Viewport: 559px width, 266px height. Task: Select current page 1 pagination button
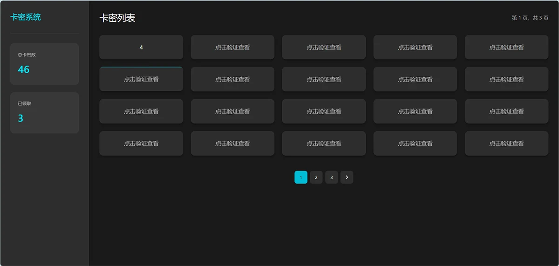300,177
